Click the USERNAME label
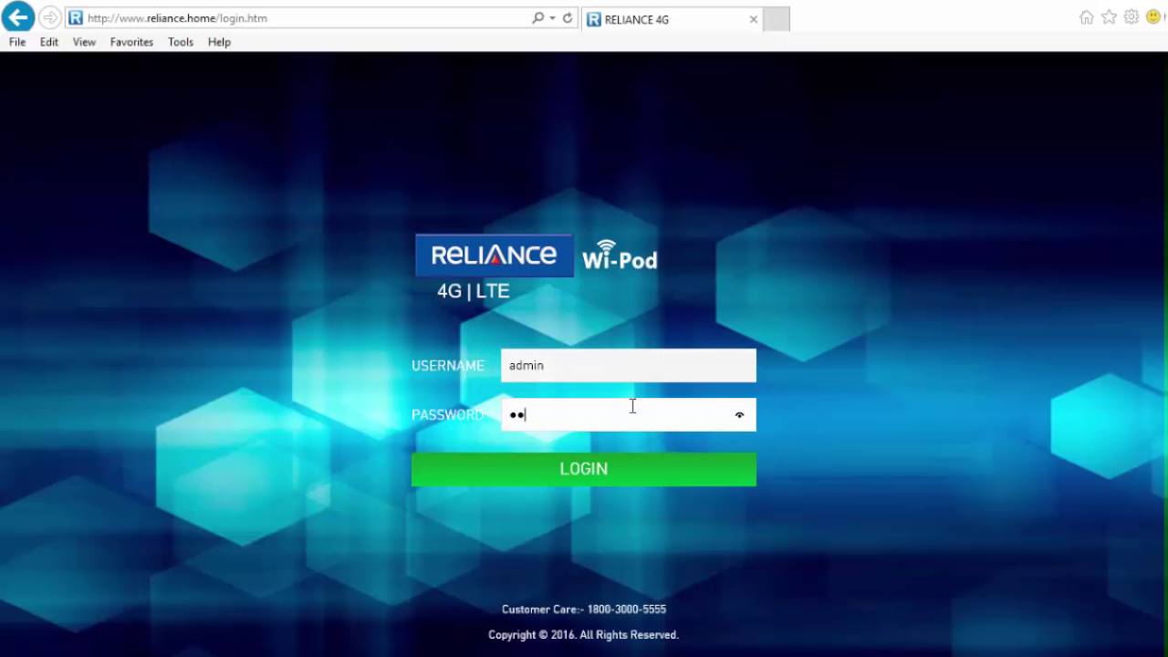Screen dimensions: 1168x657 448,366
